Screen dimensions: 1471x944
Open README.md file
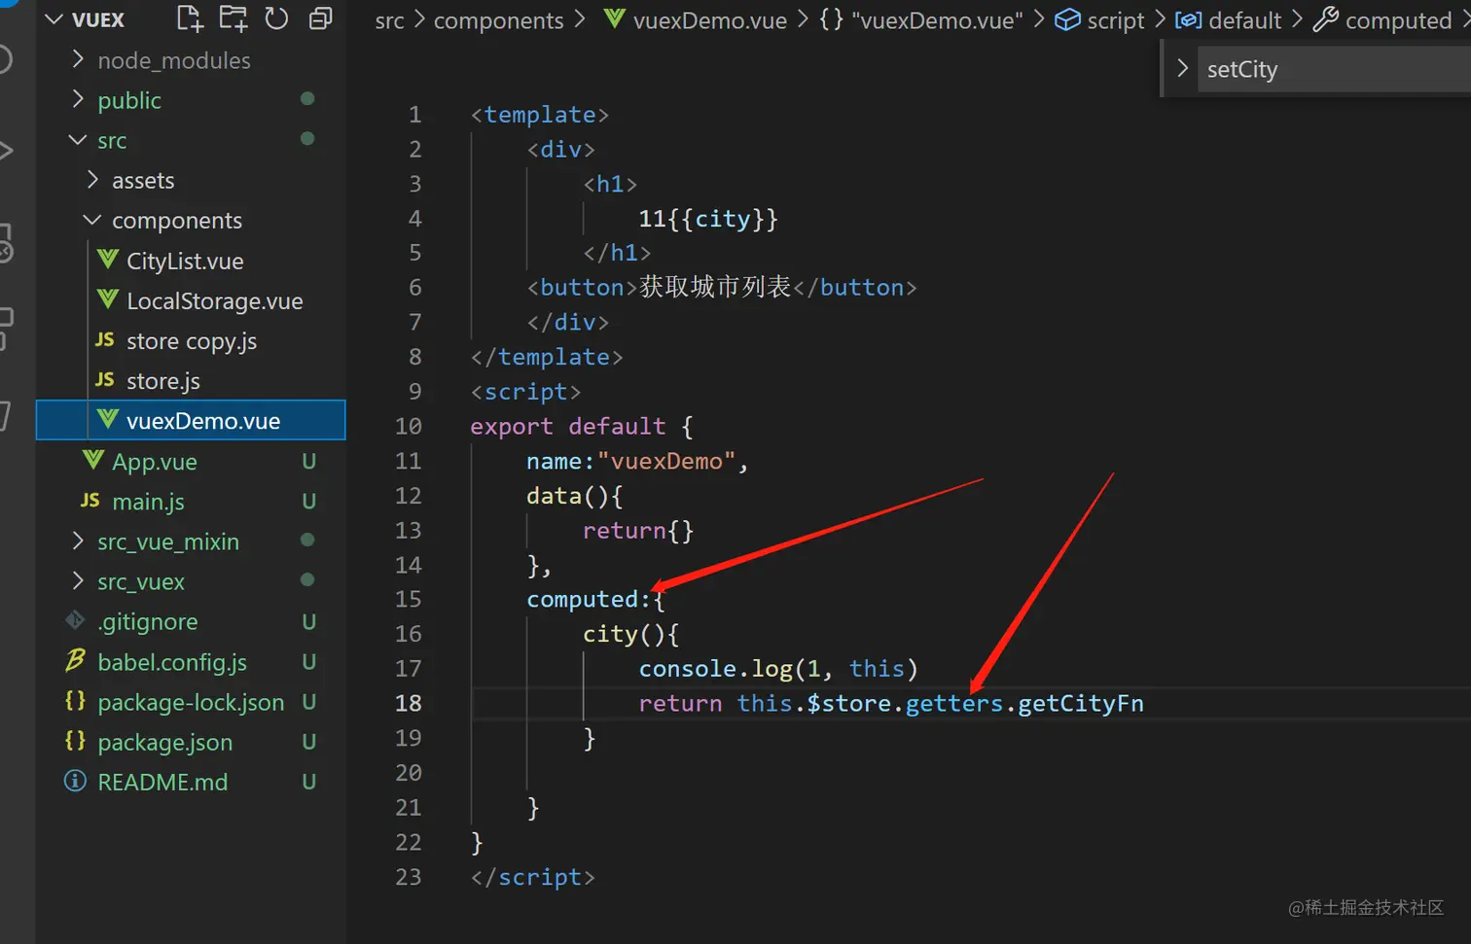click(162, 782)
